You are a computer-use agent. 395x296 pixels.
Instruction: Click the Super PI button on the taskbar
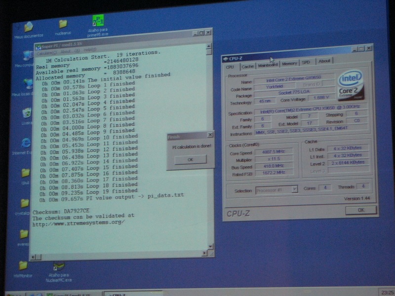coord(73,294)
